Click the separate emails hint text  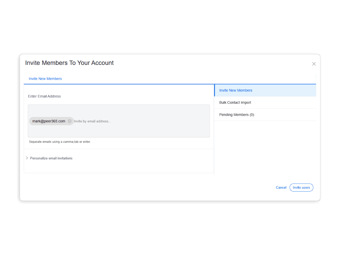[60, 142]
